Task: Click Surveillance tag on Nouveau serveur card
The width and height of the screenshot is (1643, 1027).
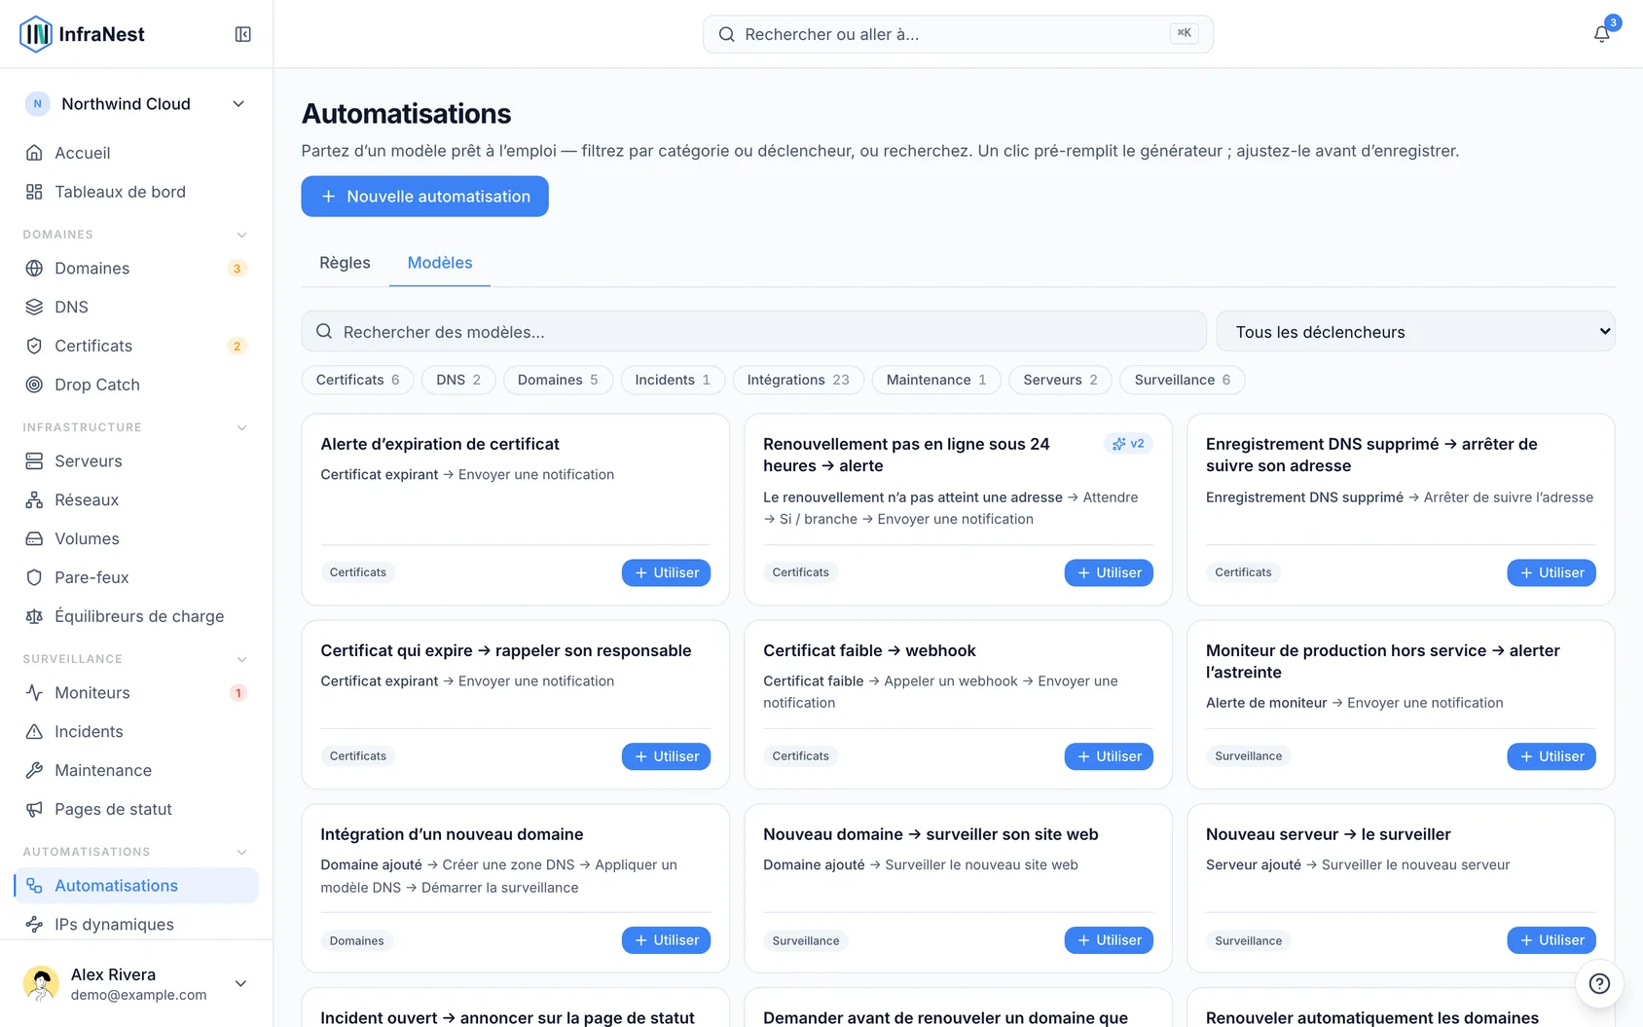Action: (x=1248, y=940)
